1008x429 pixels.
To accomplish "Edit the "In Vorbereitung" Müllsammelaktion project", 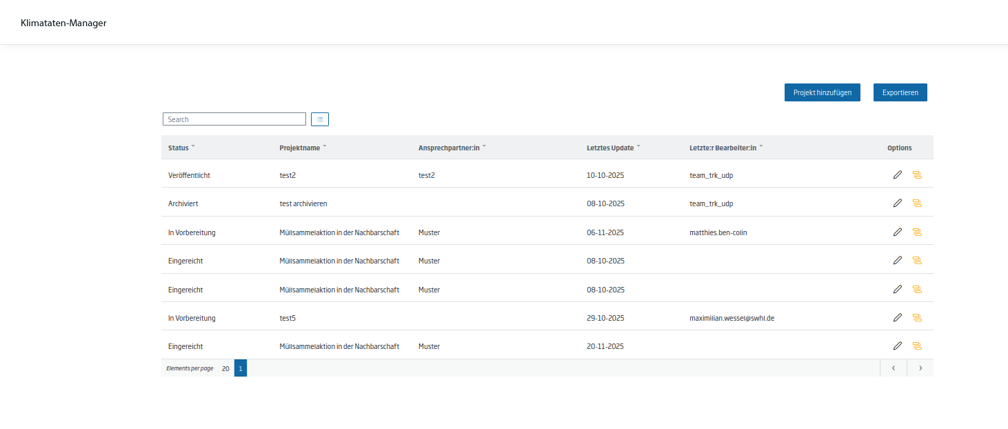I will 898,232.
